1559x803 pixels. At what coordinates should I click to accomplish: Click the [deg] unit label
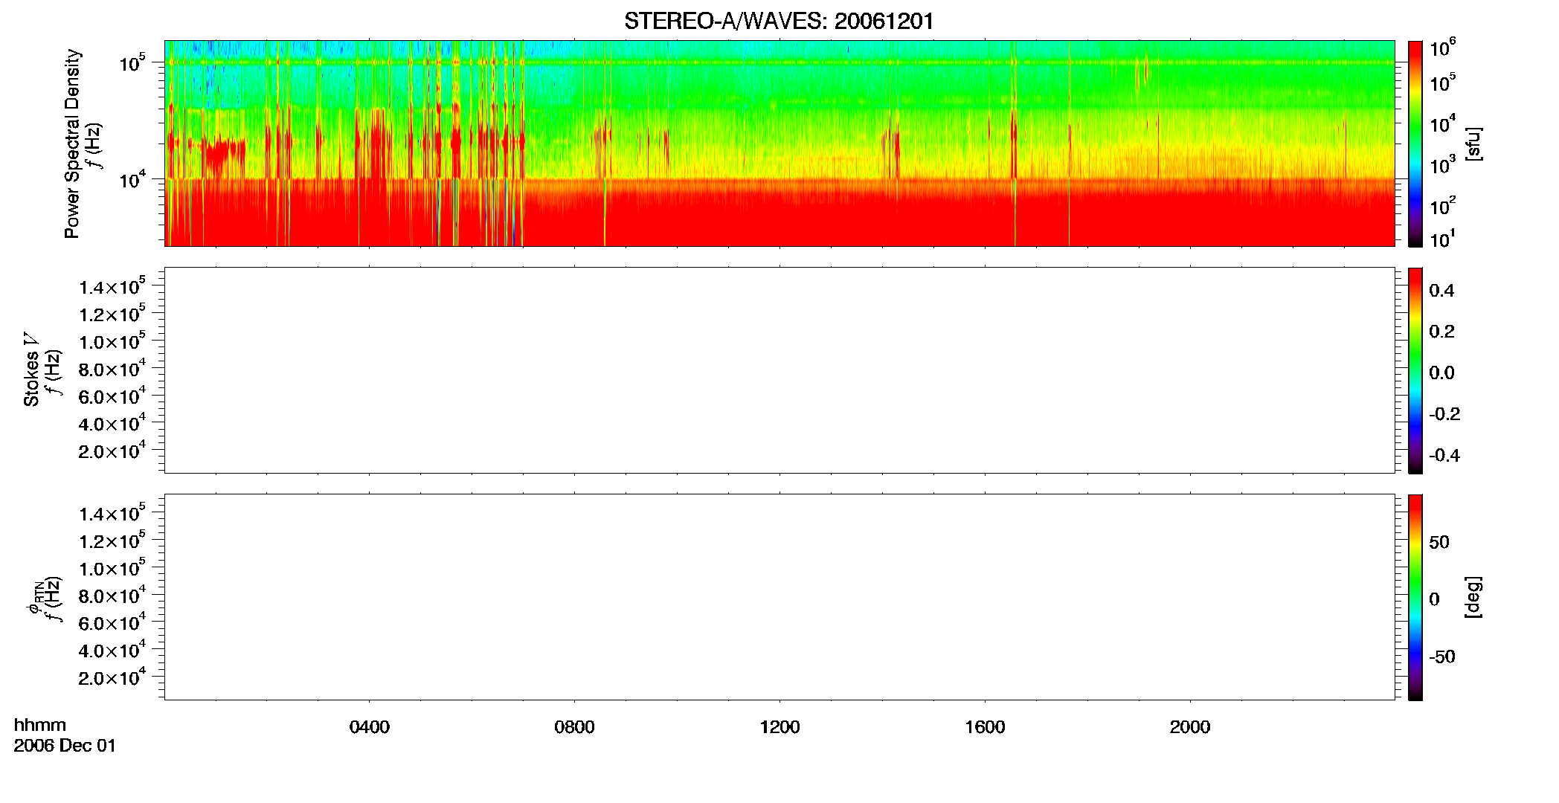point(1473,597)
